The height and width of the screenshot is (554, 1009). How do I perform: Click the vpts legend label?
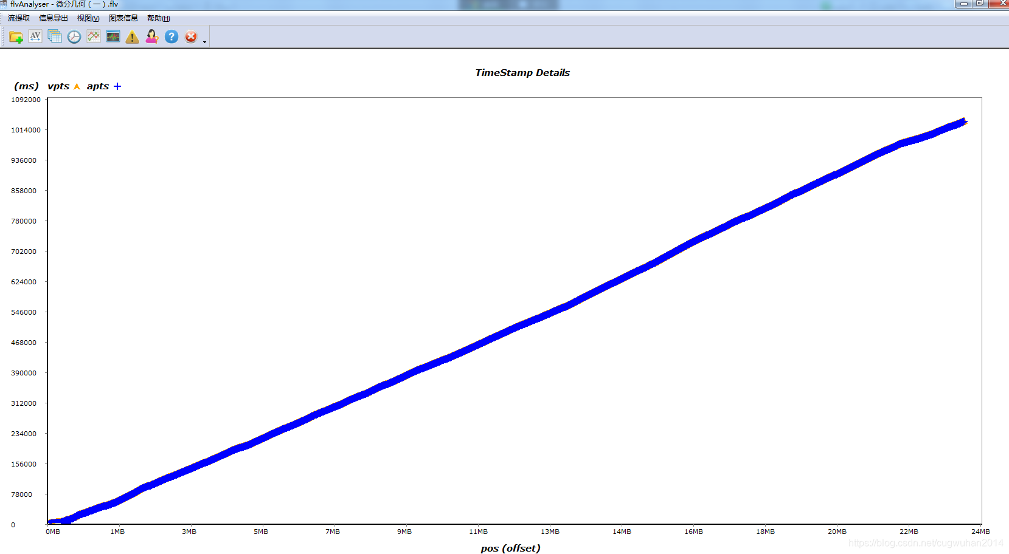(58, 86)
